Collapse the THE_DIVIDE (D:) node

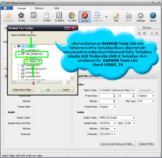19,54
